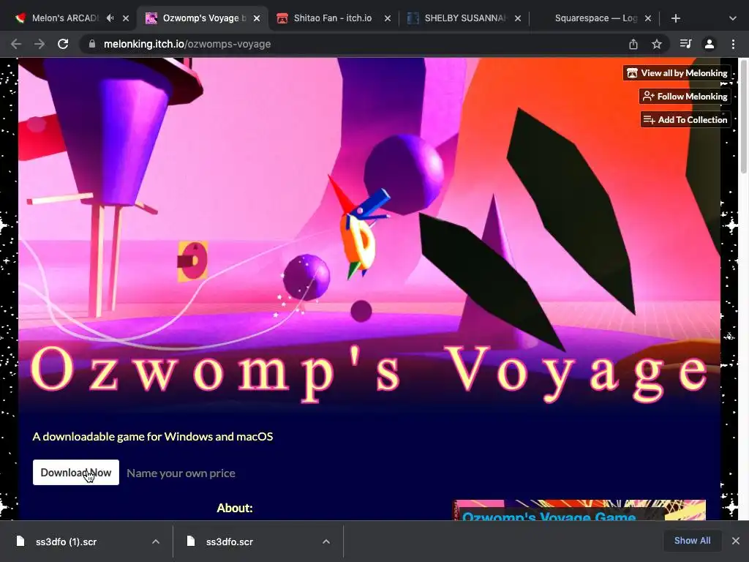
Task: Click the Ozwomp's Voyage banner image
Action: point(369,234)
